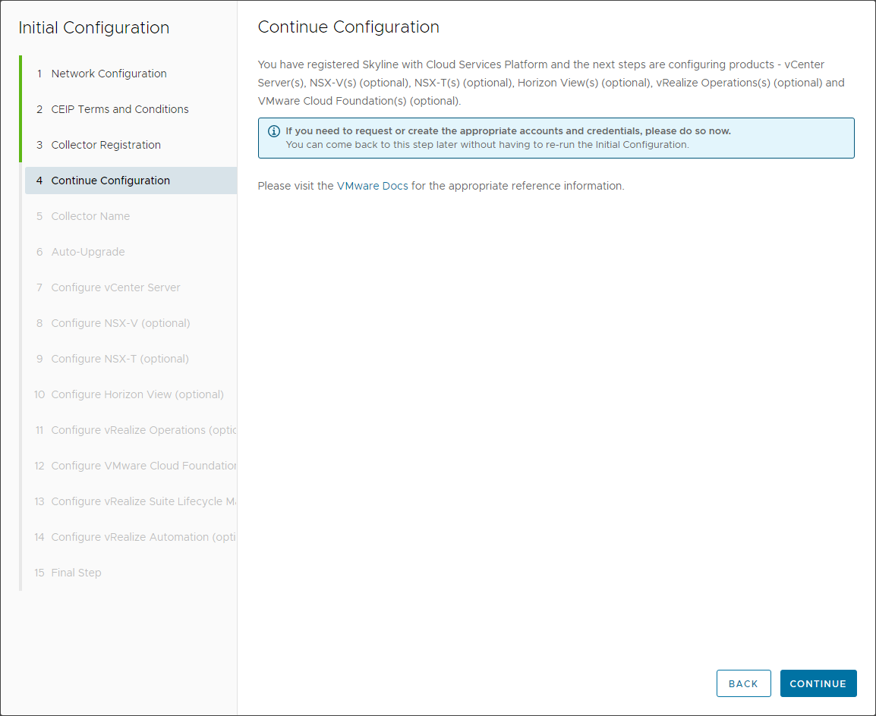Select step 14 Configure vRealize Automation
This screenshot has width=876, height=716.
click(x=131, y=538)
